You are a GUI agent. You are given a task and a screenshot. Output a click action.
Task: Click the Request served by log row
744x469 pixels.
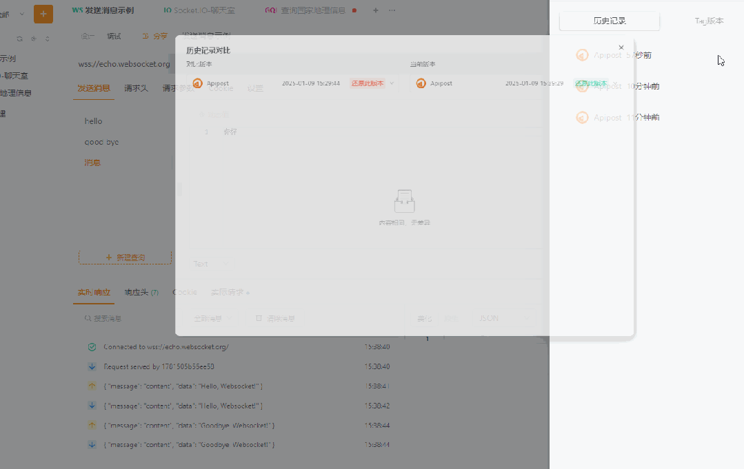coord(239,366)
